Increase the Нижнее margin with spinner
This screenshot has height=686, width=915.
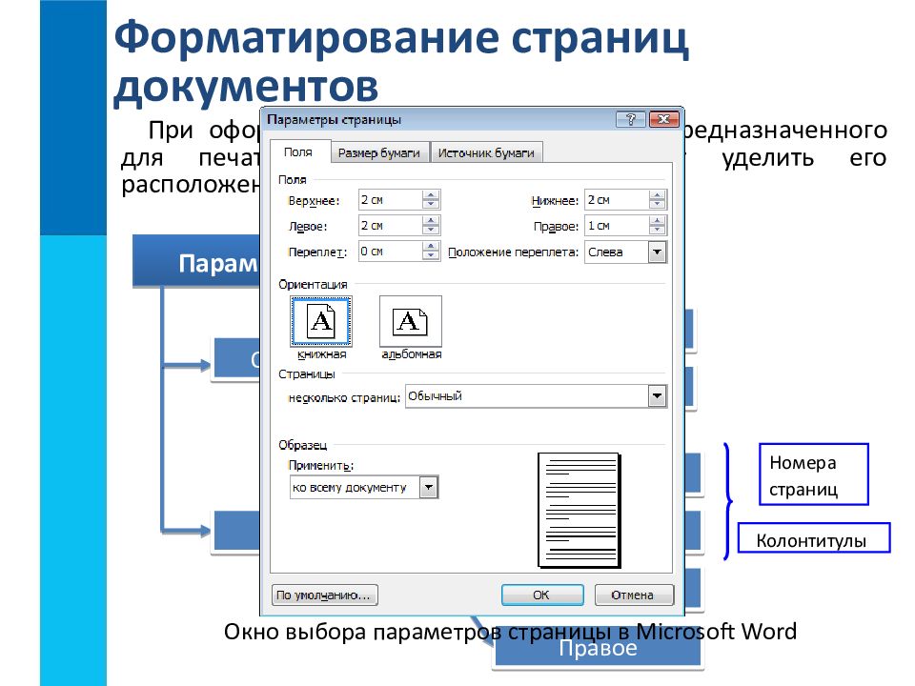(x=658, y=195)
